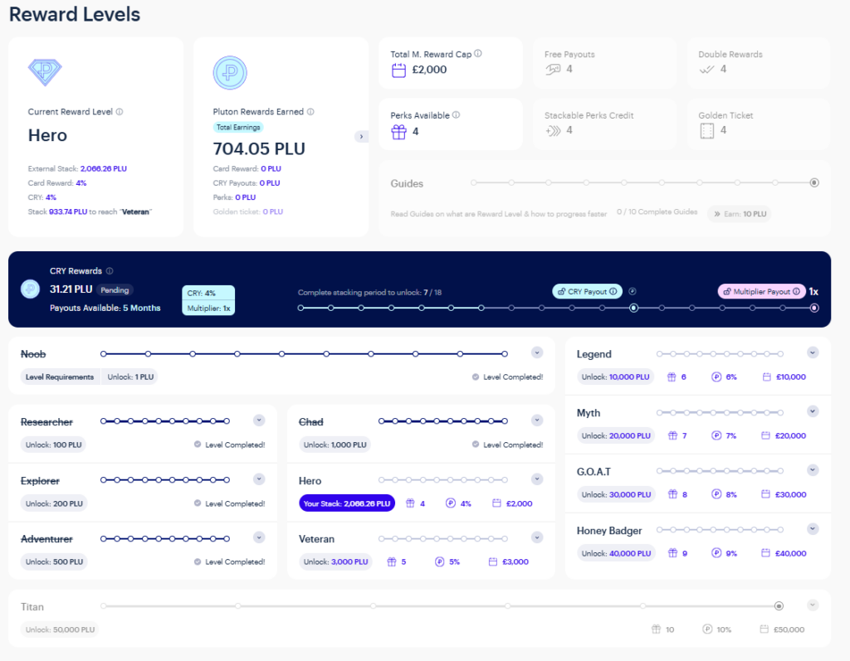This screenshot has width=850, height=661.
Task: Click calendar cap icon in G.O.A.T row
Action: pyautogui.click(x=765, y=494)
